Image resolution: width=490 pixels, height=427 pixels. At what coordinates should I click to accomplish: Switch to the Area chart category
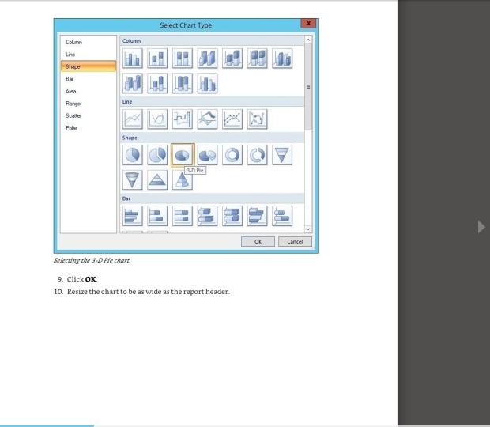pyautogui.click(x=71, y=91)
